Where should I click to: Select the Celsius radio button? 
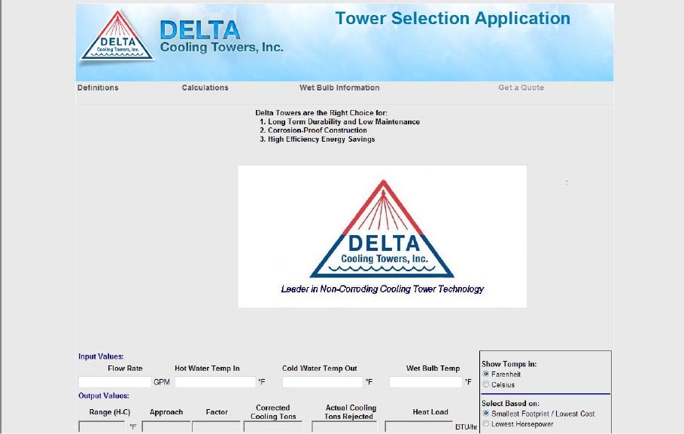(x=486, y=384)
